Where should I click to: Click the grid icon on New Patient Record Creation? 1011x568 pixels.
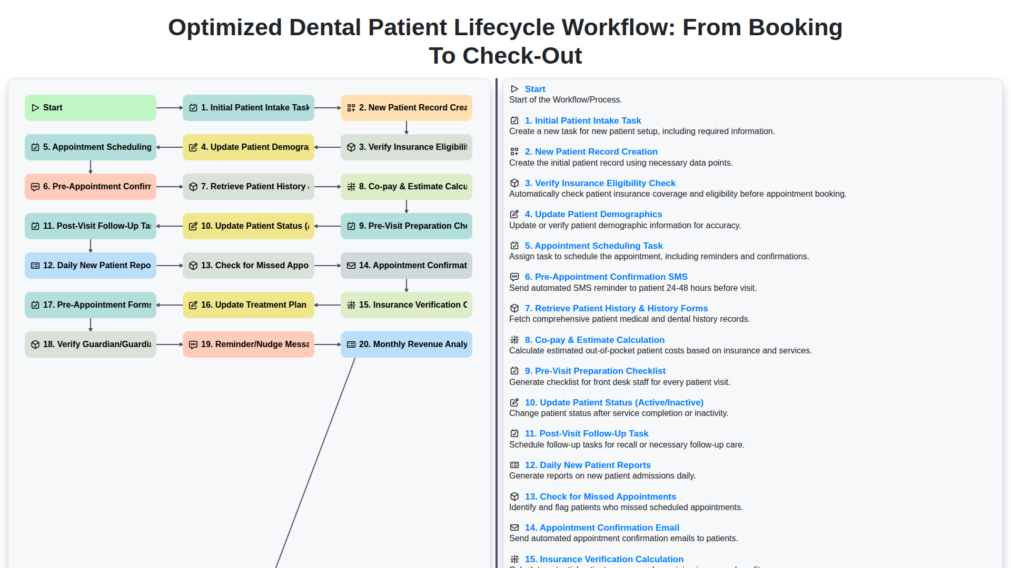point(351,107)
